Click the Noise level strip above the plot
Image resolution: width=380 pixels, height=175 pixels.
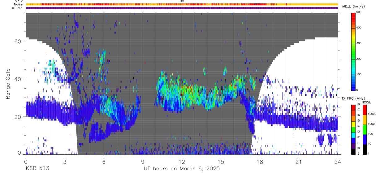(x=182, y=4)
